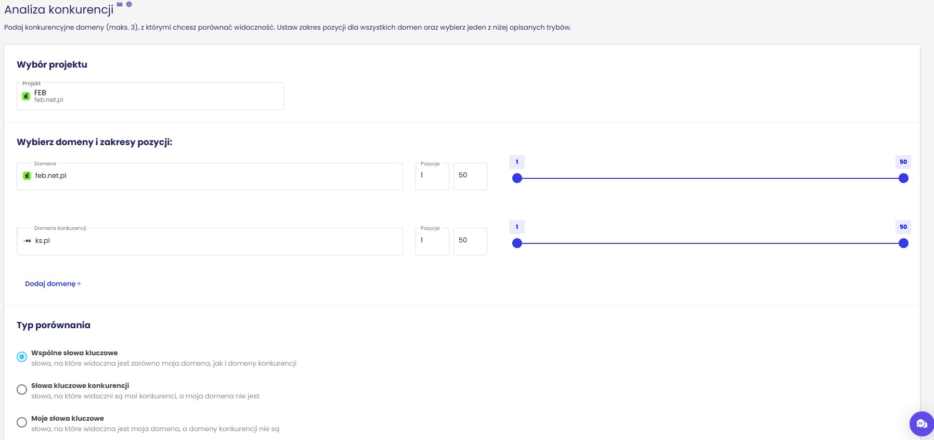Click left slider handle for feb.net.pl positions
934x440 pixels.
click(517, 178)
